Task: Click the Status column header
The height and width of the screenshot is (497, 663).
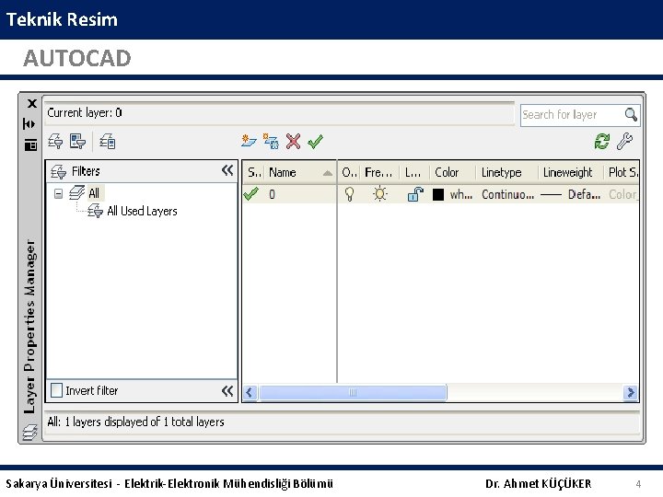Action: pyautogui.click(x=254, y=172)
